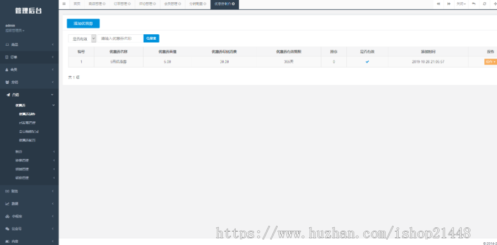
Task: Open the orange 操作 dropdown for coupon row 1
Action: click(490, 62)
